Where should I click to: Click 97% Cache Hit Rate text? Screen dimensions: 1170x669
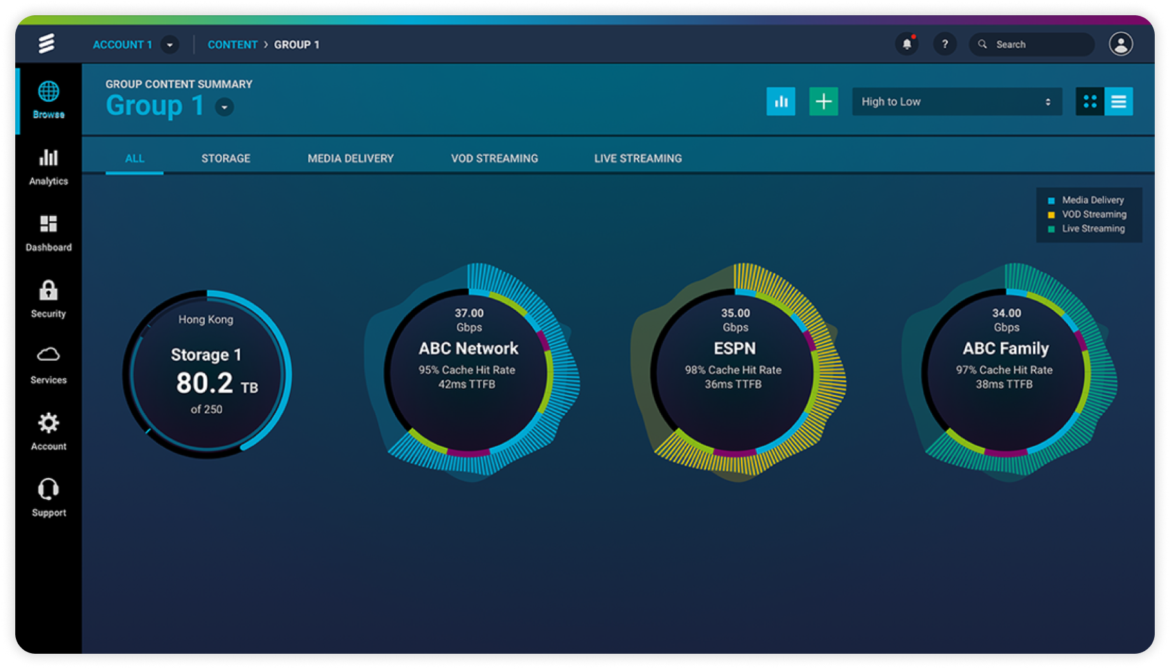(x=1004, y=370)
